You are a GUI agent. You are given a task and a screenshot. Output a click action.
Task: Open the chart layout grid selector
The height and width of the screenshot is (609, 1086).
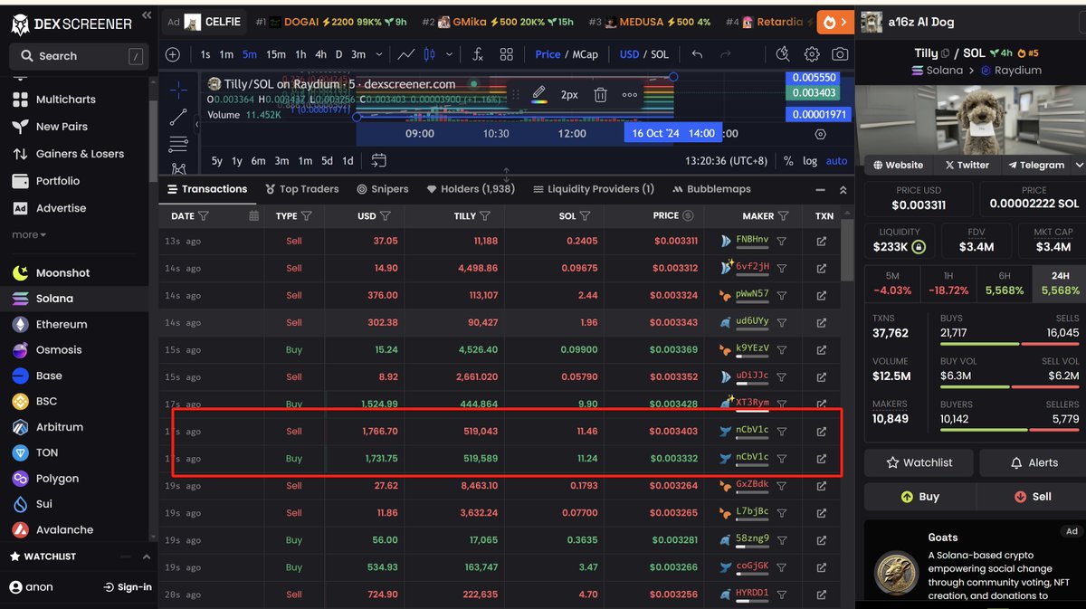point(507,54)
